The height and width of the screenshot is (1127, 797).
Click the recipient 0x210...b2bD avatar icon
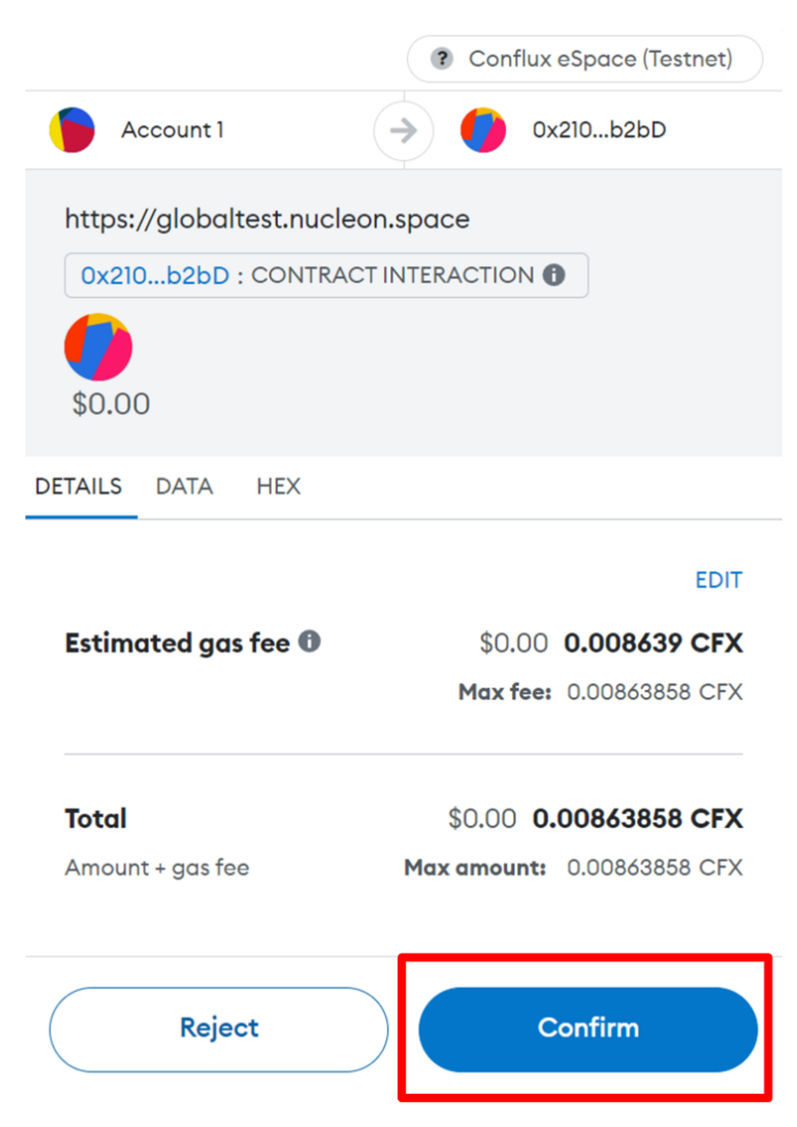[x=483, y=130]
